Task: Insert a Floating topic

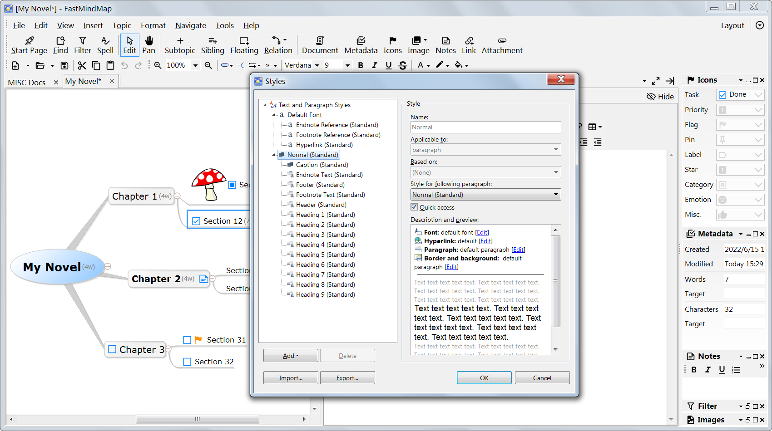Action: 244,45
